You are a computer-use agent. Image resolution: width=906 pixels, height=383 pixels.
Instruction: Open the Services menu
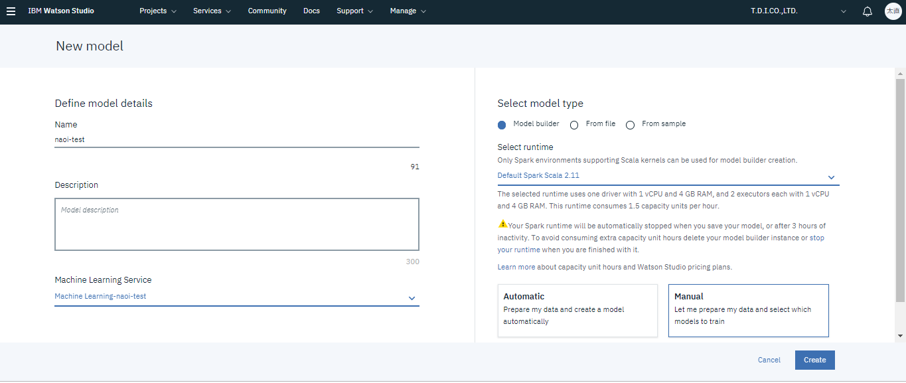click(x=212, y=11)
